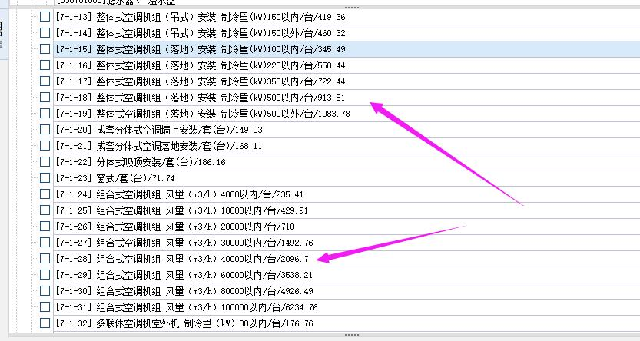This screenshot has height=341, width=640.
Task: Click row 7-1-30 80000以内/台/4926.49
Action: [x=184, y=291]
